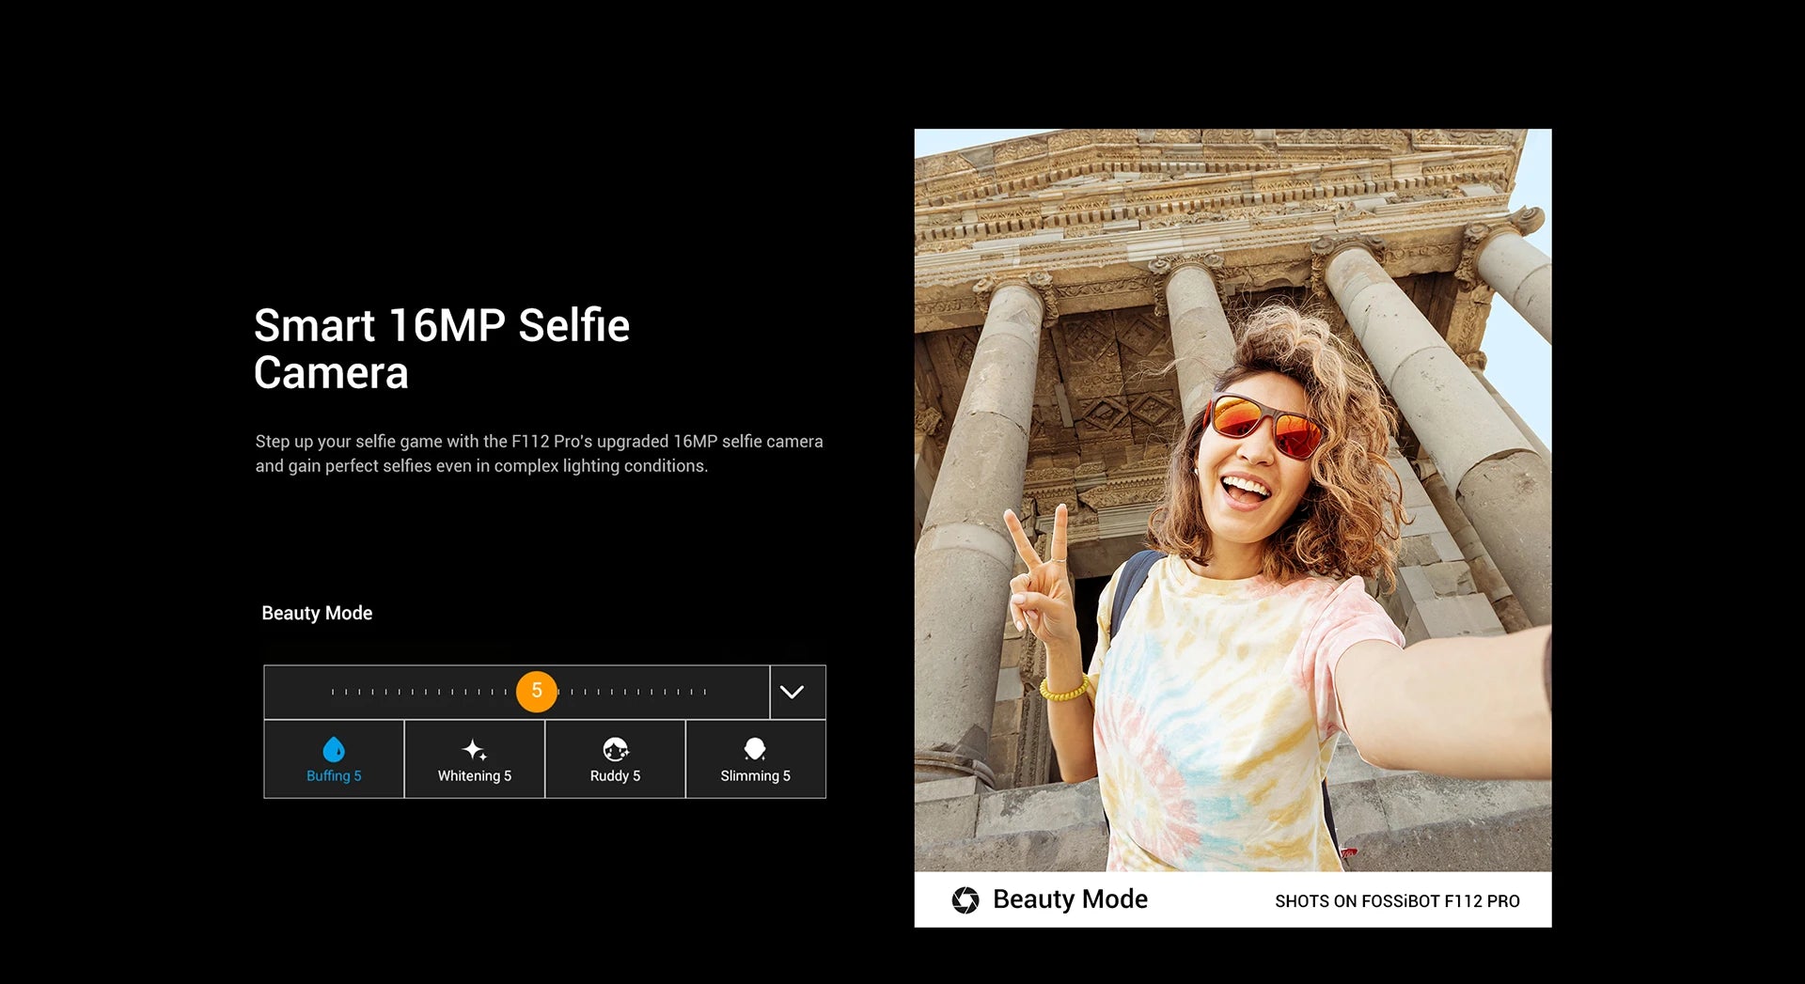Click the selfie camera description paragraph
The image size is (1805, 984).
539,454
